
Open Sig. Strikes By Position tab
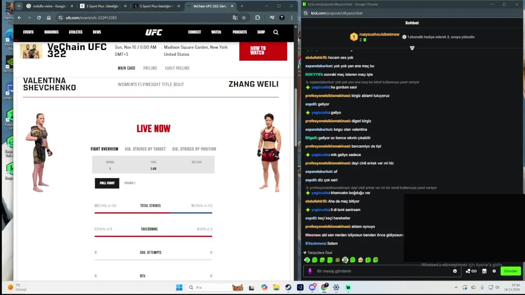194,149
